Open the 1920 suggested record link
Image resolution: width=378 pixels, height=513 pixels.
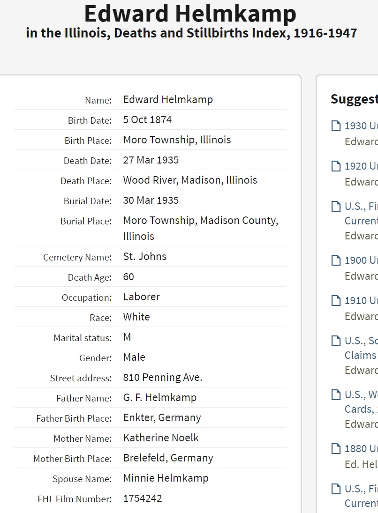point(361,166)
